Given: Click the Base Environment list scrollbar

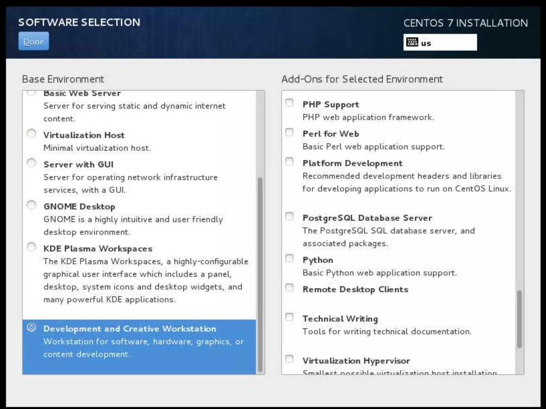Looking at the screenshot, I should pyautogui.click(x=260, y=274).
